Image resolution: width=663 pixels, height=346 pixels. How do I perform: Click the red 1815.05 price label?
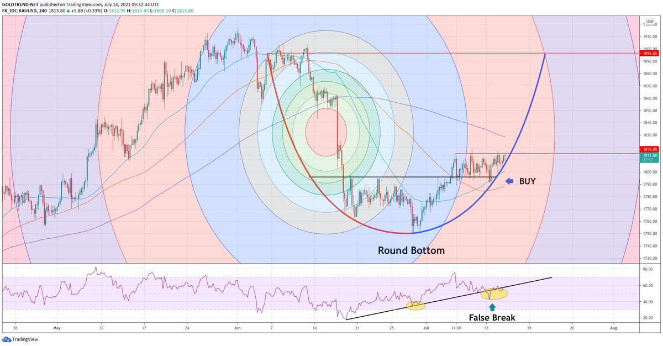click(649, 149)
